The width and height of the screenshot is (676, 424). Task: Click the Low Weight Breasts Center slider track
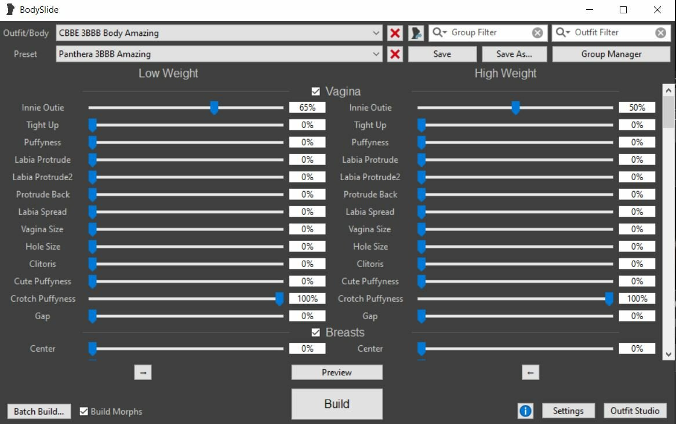point(186,349)
